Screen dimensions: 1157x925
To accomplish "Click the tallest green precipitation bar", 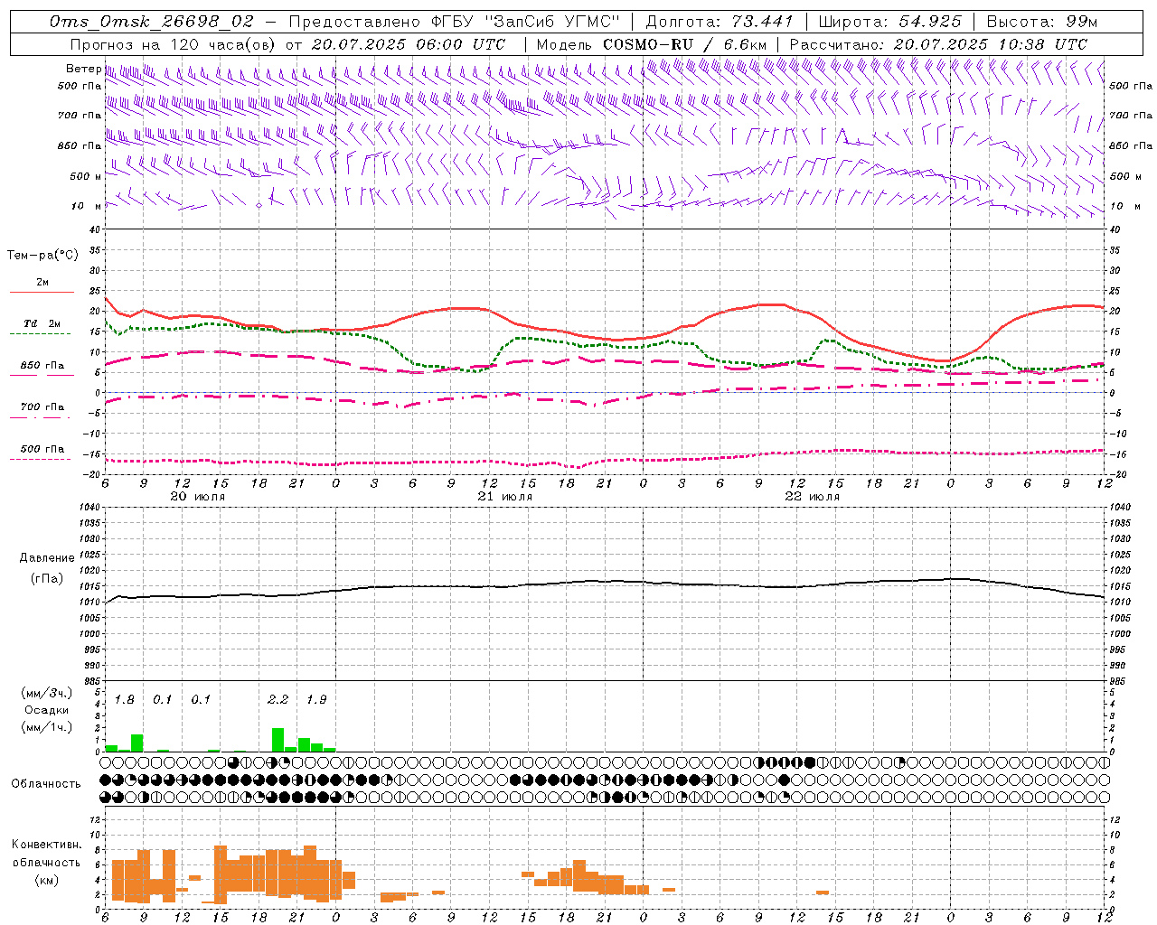I will [x=277, y=740].
